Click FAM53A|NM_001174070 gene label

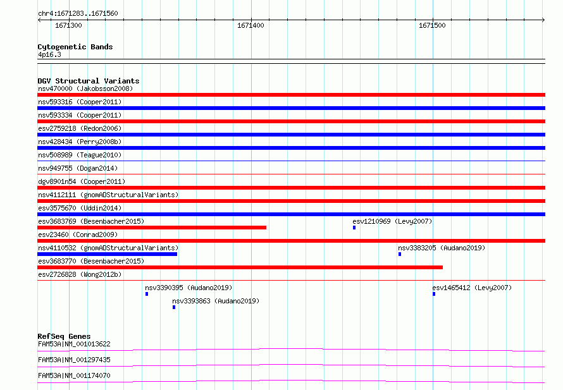74,375
